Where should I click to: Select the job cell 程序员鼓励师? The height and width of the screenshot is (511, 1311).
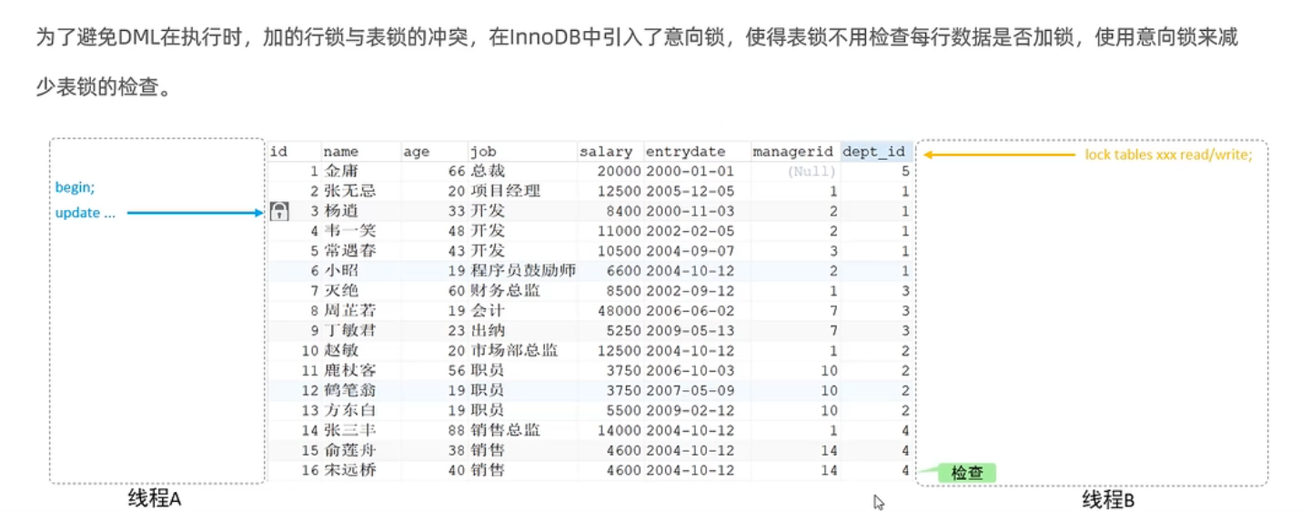[x=523, y=271]
